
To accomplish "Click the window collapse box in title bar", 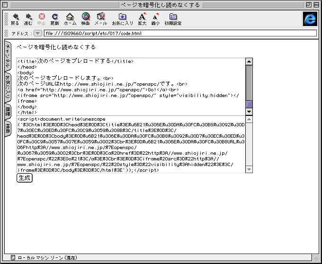I will coord(316,5).
